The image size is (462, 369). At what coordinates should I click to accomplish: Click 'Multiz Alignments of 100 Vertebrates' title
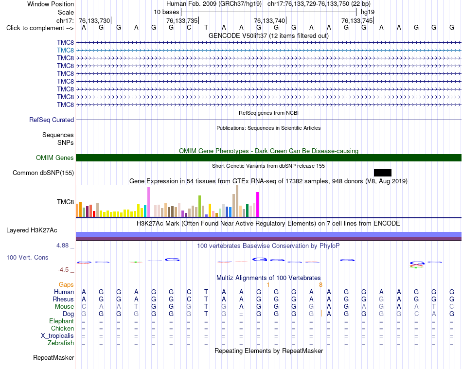pos(268,278)
